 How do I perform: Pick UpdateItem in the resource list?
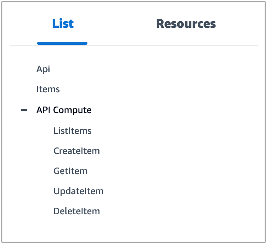[x=79, y=191]
